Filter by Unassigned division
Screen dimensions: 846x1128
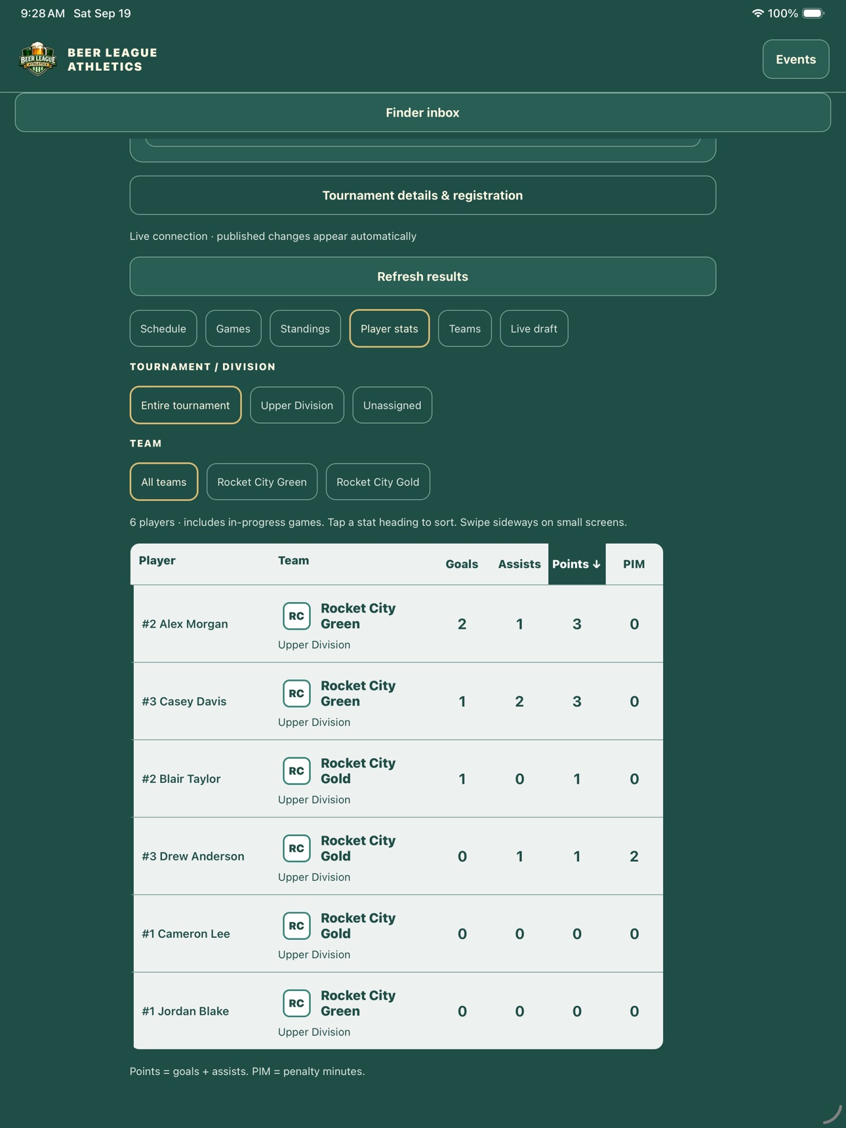pos(392,405)
